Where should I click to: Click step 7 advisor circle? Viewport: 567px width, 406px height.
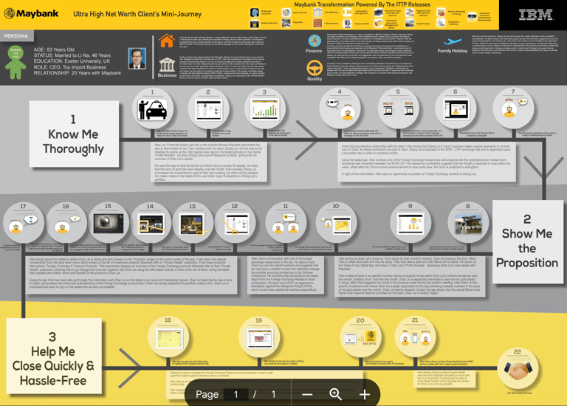pyautogui.click(x=513, y=108)
